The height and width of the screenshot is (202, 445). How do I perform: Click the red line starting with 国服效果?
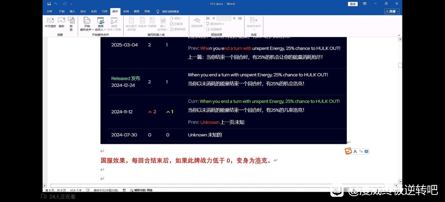[186, 160]
